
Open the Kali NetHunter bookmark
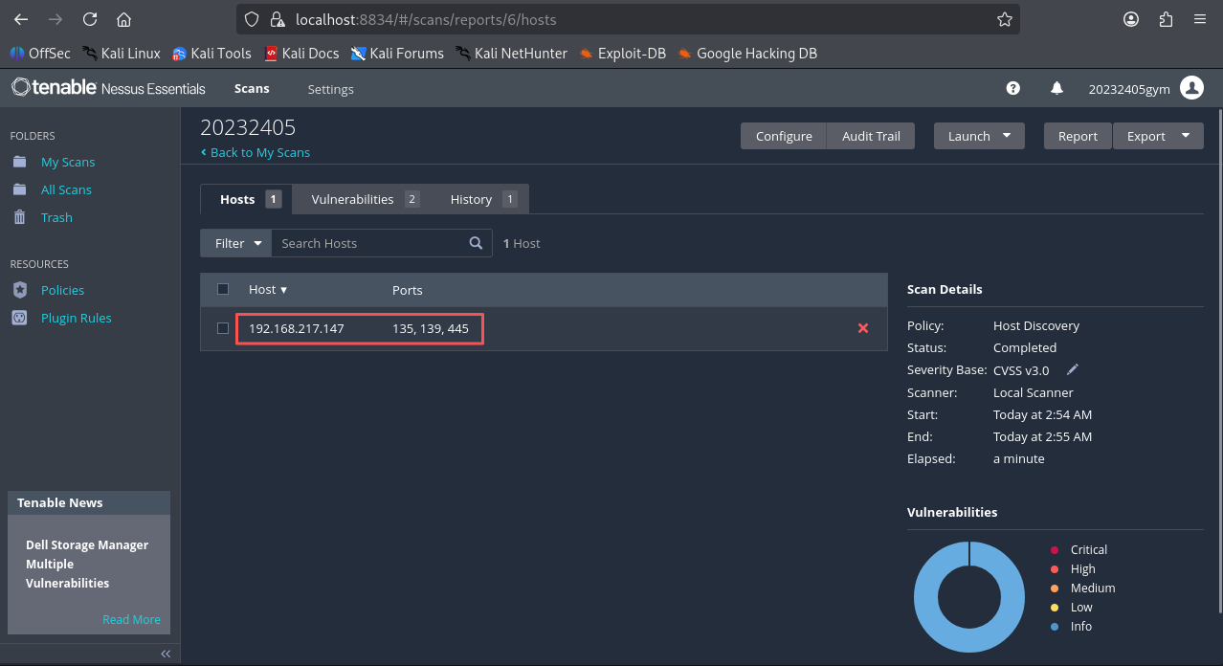click(x=511, y=54)
